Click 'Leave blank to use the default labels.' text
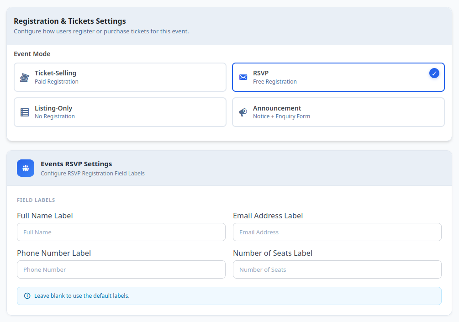This screenshot has height=322, width=459. tap(82, 296)
